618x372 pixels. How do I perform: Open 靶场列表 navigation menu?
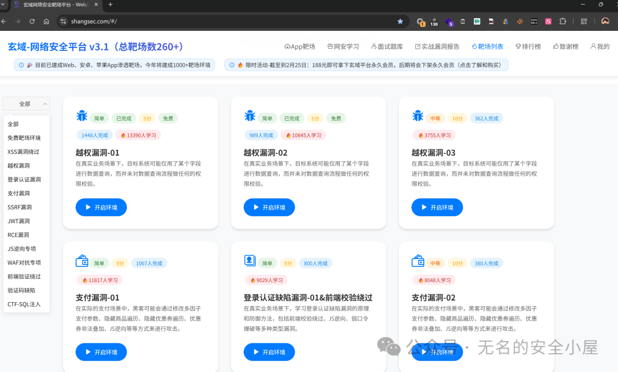pos(488,46)
